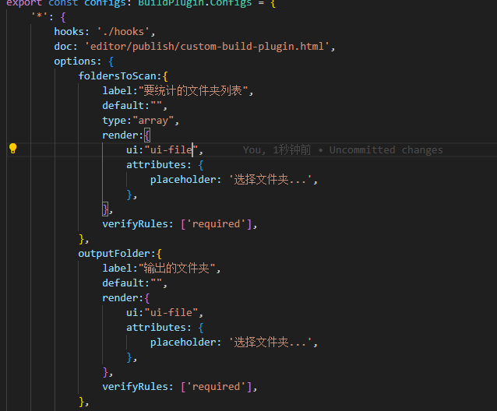Image resolution: width=497 pixels, height=411 pixels.
Task: Click the type value "array"
Action: click(153, 121)
